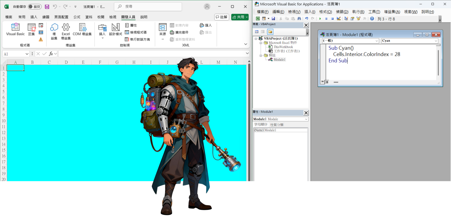
Task: Toggle folders view in project explorer
Action: 270,32
